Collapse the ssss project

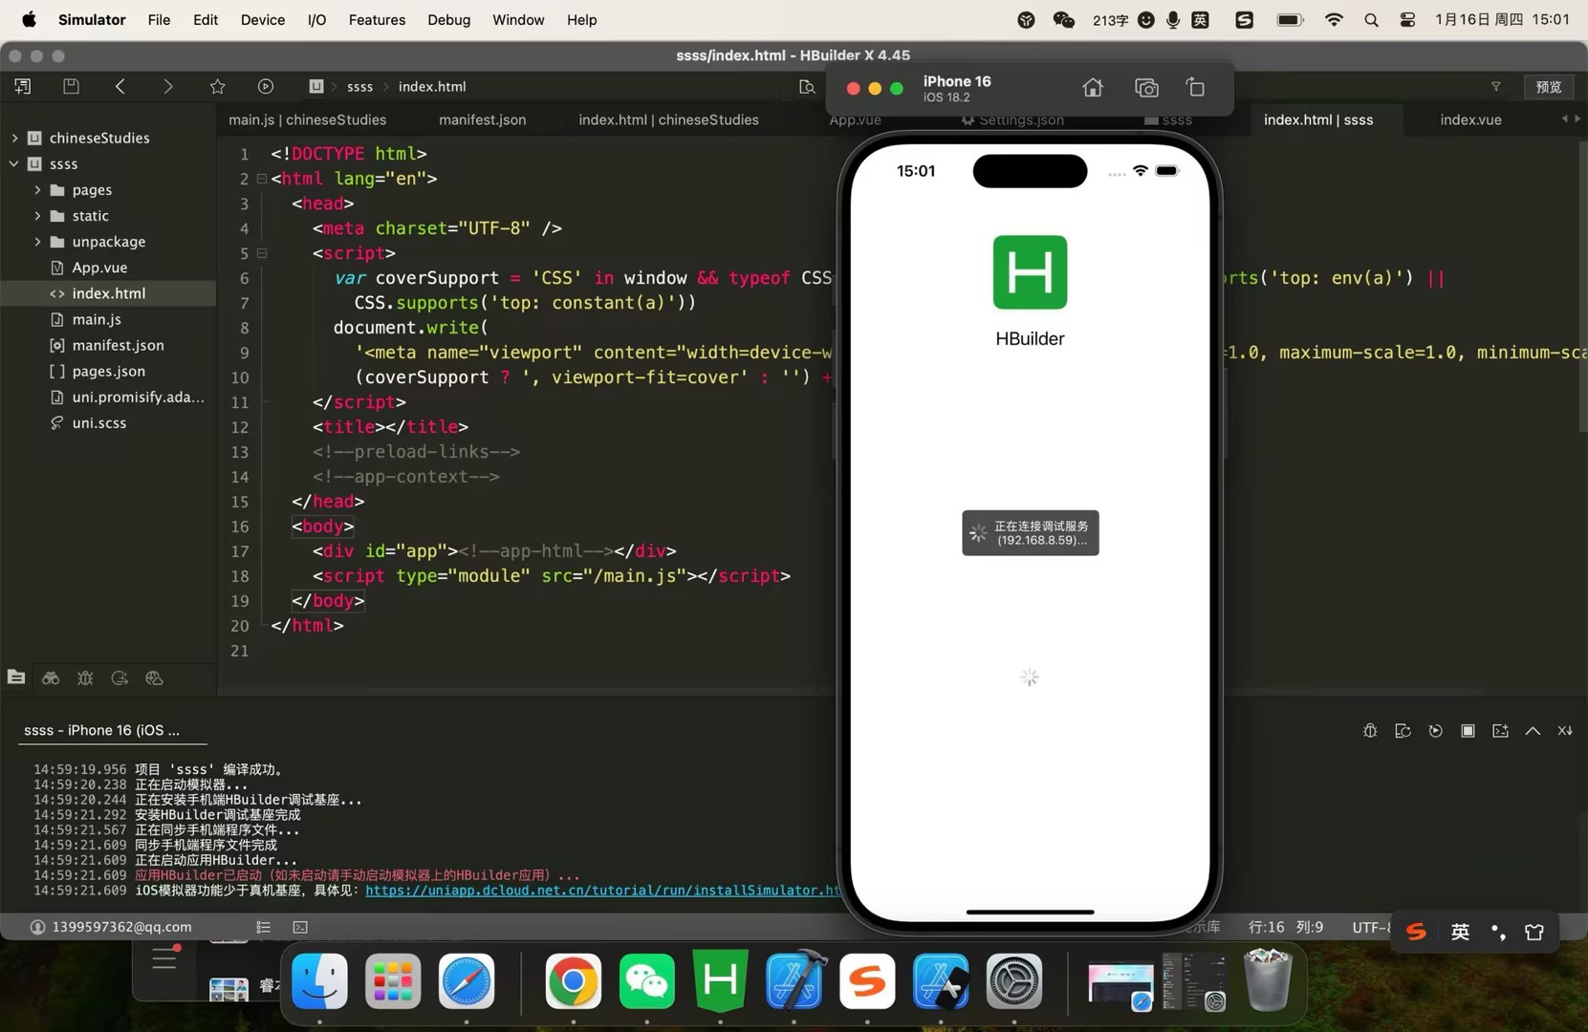[x=14, y=163]
